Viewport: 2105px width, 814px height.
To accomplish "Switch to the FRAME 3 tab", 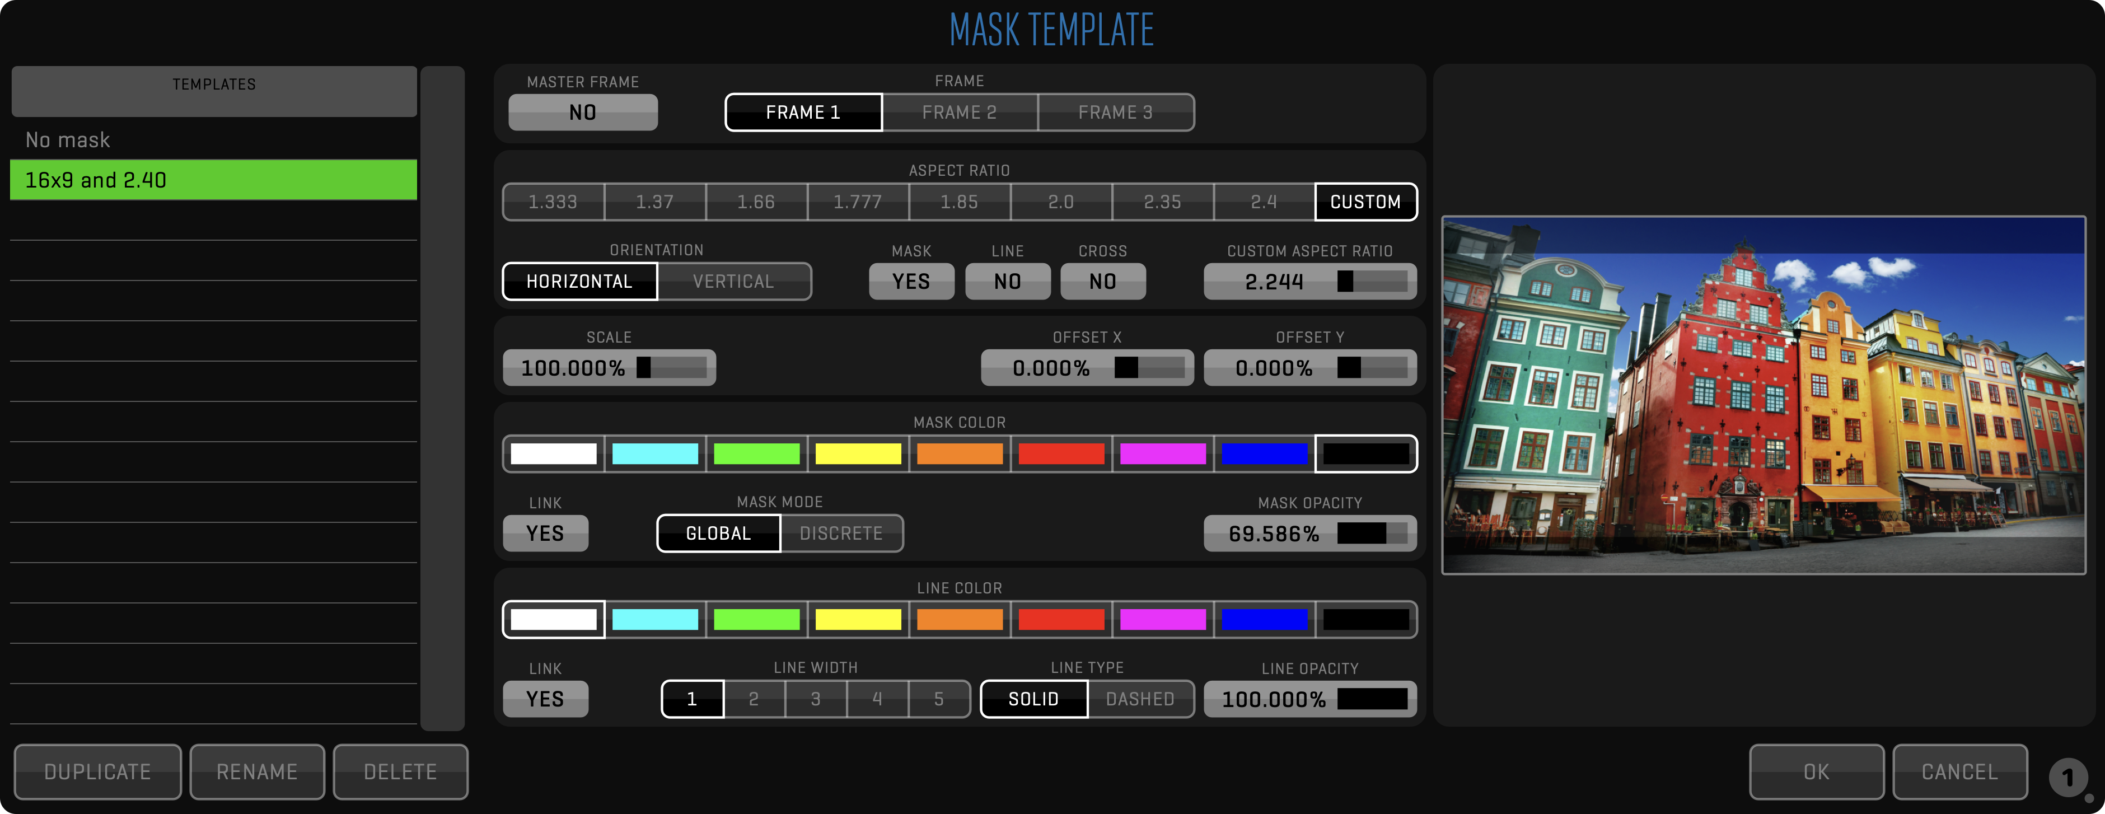I will 1115,112.
